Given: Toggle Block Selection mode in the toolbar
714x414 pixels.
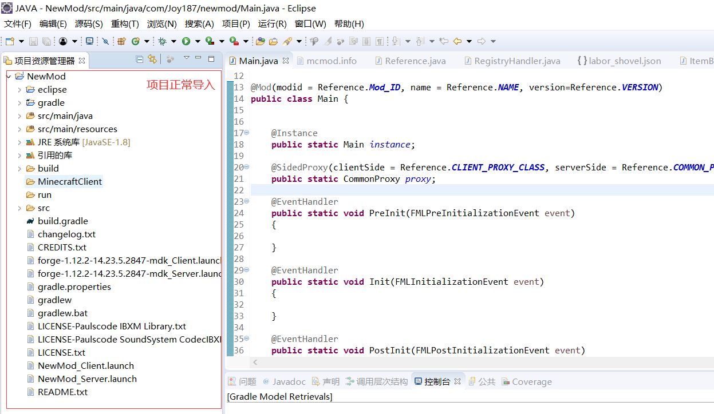Looking at the screenshot, I should click(x=366, y=41).
